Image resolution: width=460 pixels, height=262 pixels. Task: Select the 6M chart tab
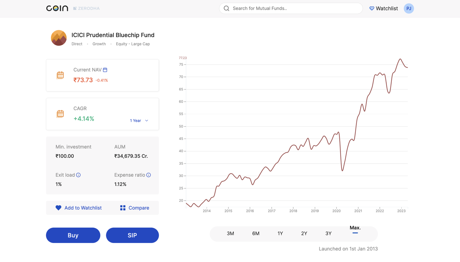256,234
